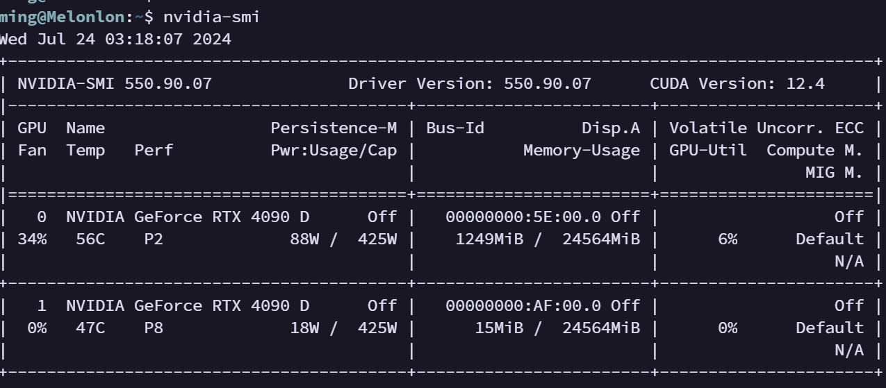This screenshot has width=886, height=388.
Task: Click GPU 1 bus id 00000000:AF:00.0
Action: (x=525, y=305)
